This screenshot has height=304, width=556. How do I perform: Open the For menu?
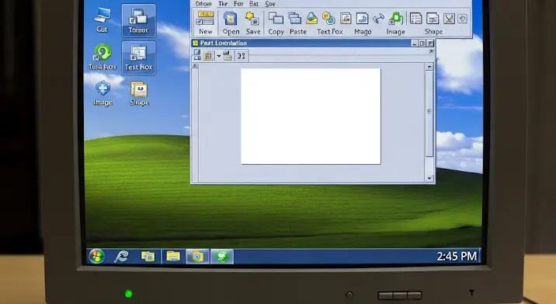click(x=238, y=4)
